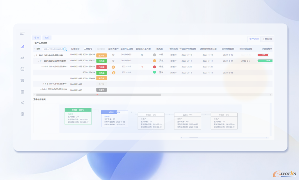Image resolution: width=299 pixels, height=180 pixels.
Task: Click the red 已延期 status badge
Action: click(101, 67)
